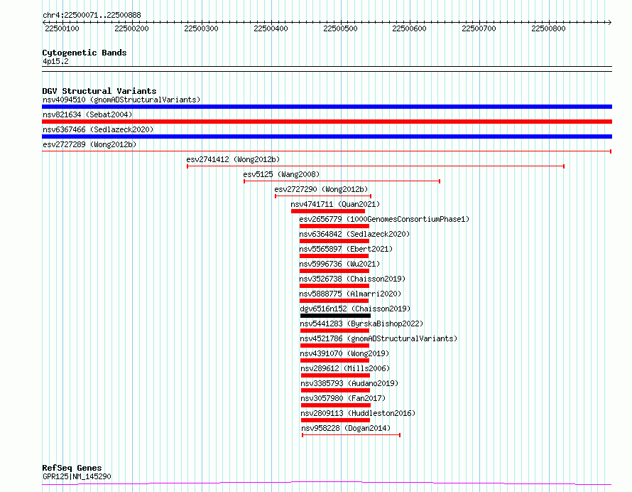Click the red bar under nsv4521786
The height and width of the screenshot is (492, 632).
[335, 346]
